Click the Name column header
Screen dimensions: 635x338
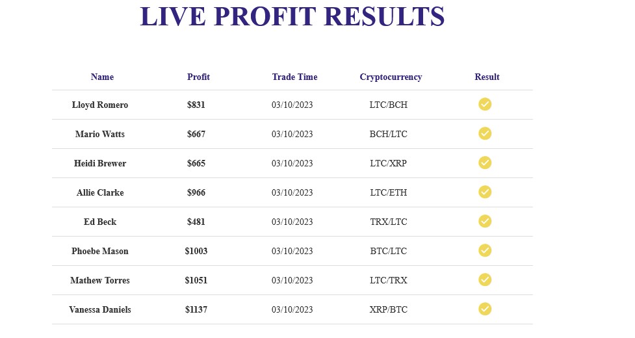click(x=102, y=77)
